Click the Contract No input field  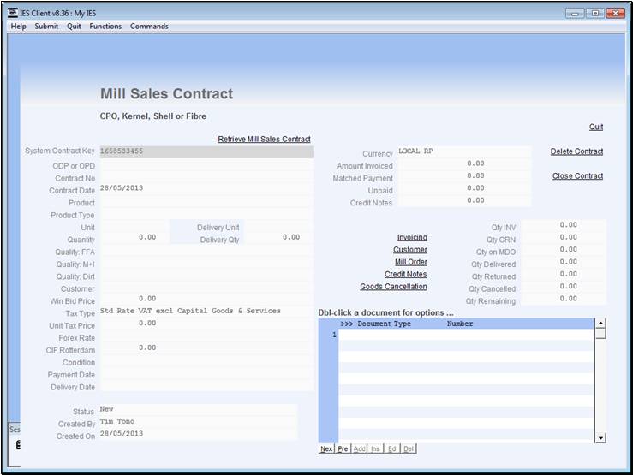[206, 178]
